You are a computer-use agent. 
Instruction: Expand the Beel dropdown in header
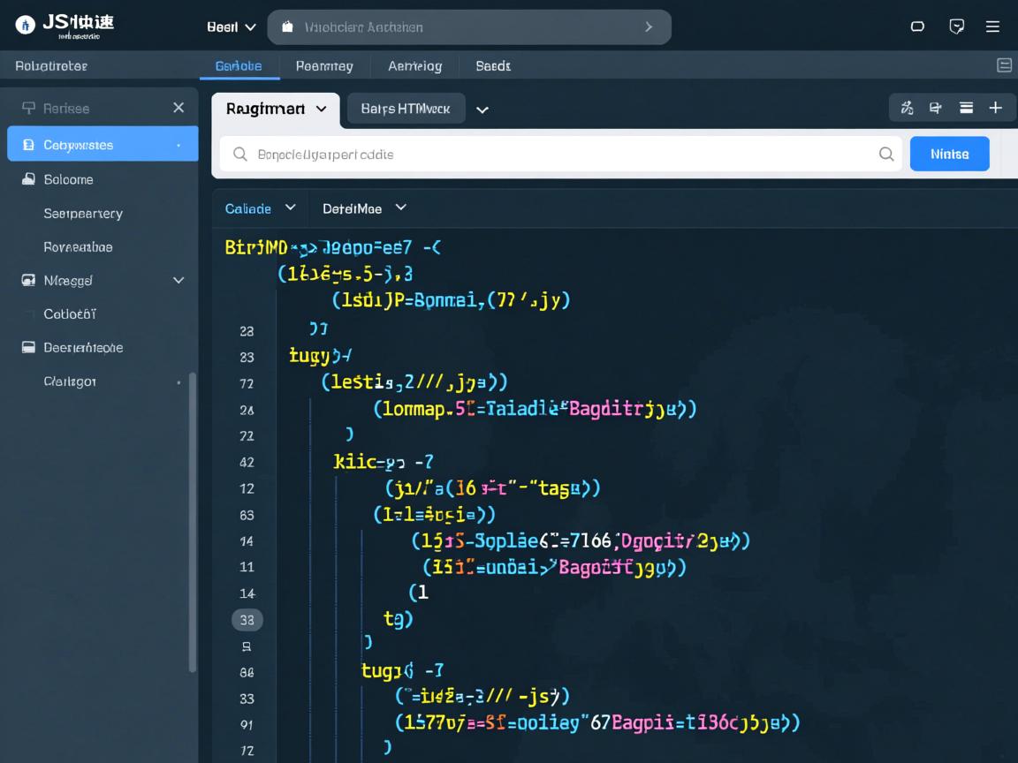232,27
